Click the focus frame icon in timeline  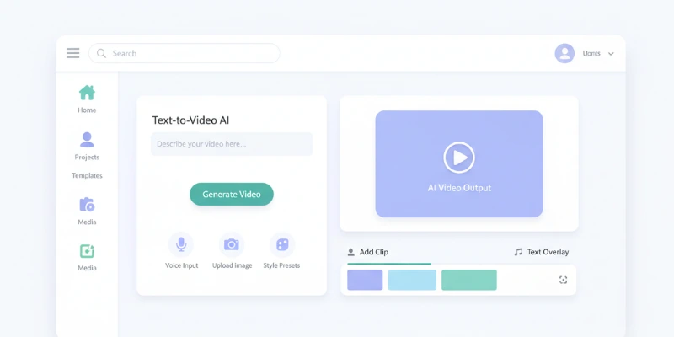point(563,280)
